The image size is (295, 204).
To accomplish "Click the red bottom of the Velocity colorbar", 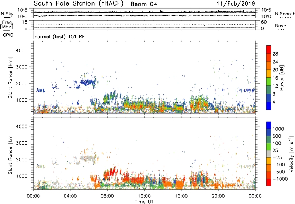I will pyautogui.click(x=269, y=182).
